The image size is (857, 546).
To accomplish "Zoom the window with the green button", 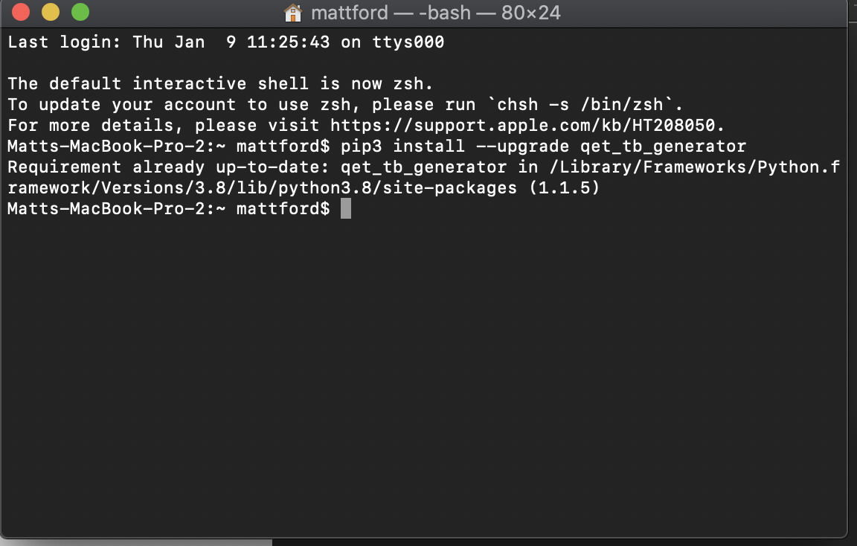I will coord(80,12).
